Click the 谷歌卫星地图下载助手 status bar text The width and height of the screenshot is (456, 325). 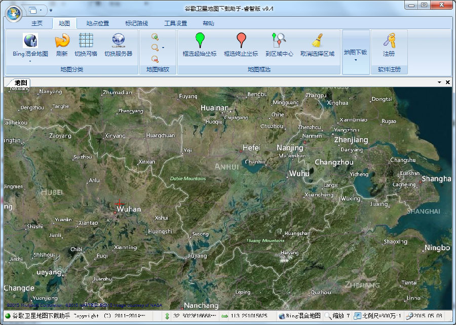[x=41, y=316]
